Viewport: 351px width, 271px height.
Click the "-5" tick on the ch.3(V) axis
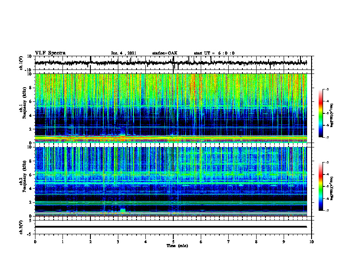coord(30,234)
